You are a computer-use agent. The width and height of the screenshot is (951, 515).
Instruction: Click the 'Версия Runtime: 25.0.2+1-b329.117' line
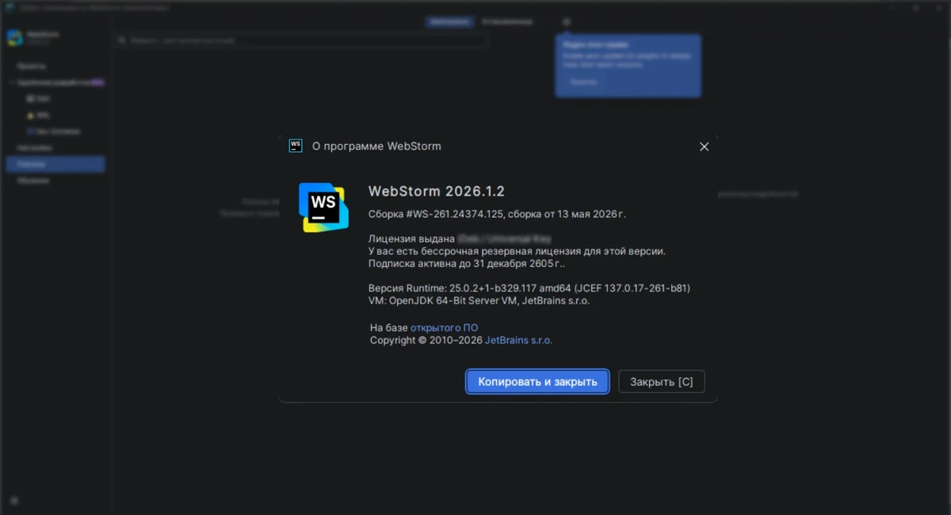[529, 288]
